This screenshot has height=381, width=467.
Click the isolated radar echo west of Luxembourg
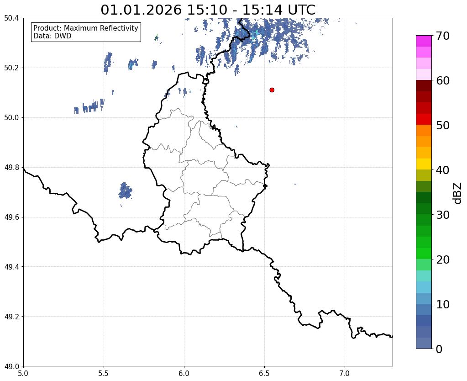(125, 191)
